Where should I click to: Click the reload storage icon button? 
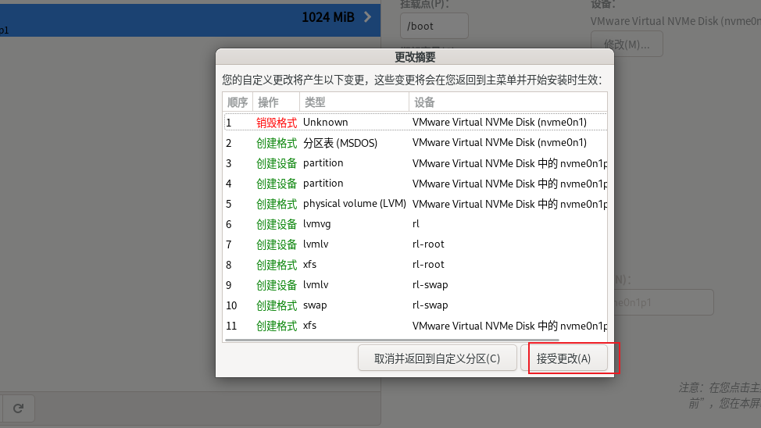[18, 408]
